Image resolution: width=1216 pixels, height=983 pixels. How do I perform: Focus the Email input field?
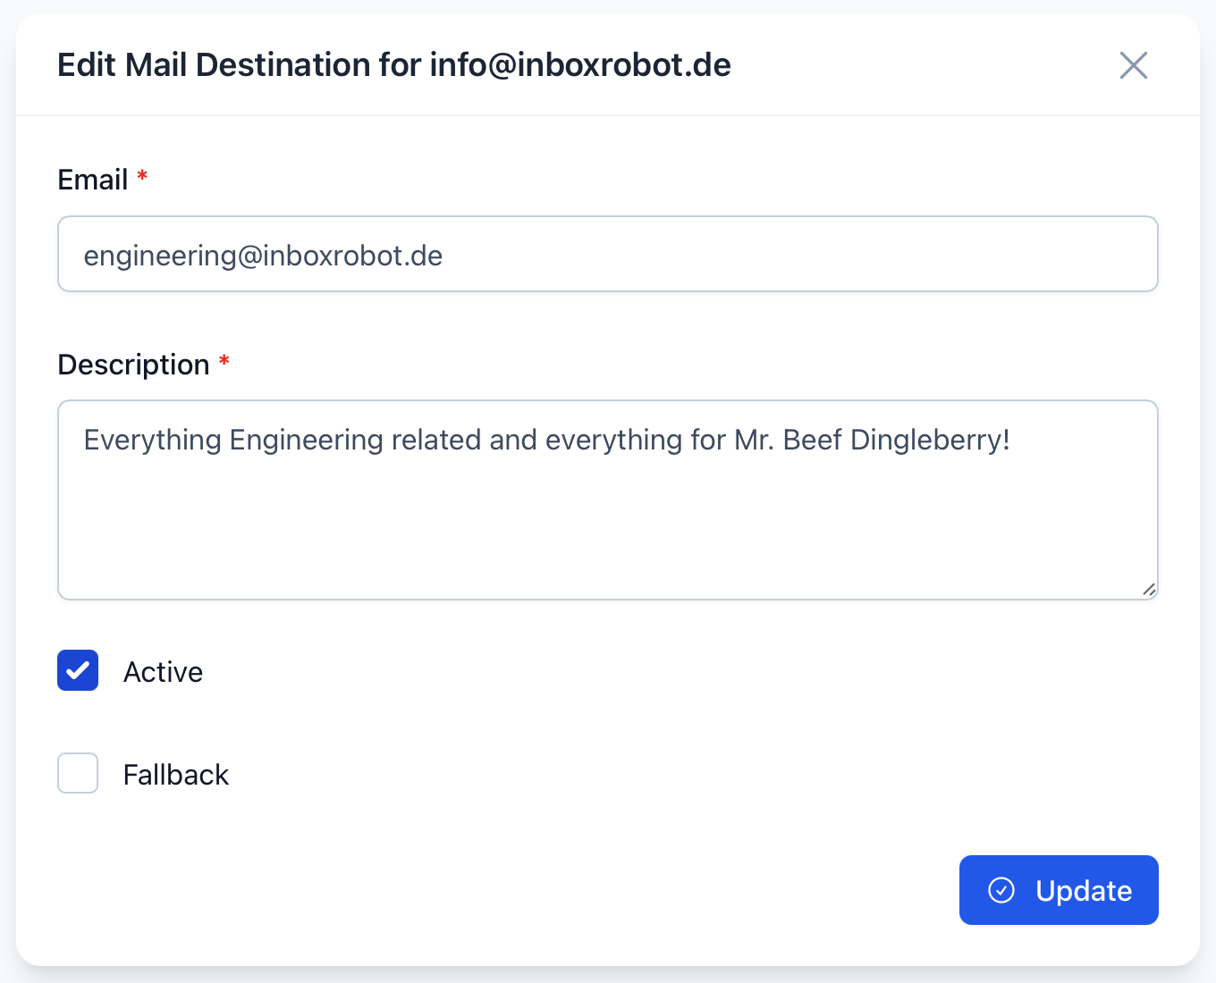pyautogui.click(x=608, y=254)
